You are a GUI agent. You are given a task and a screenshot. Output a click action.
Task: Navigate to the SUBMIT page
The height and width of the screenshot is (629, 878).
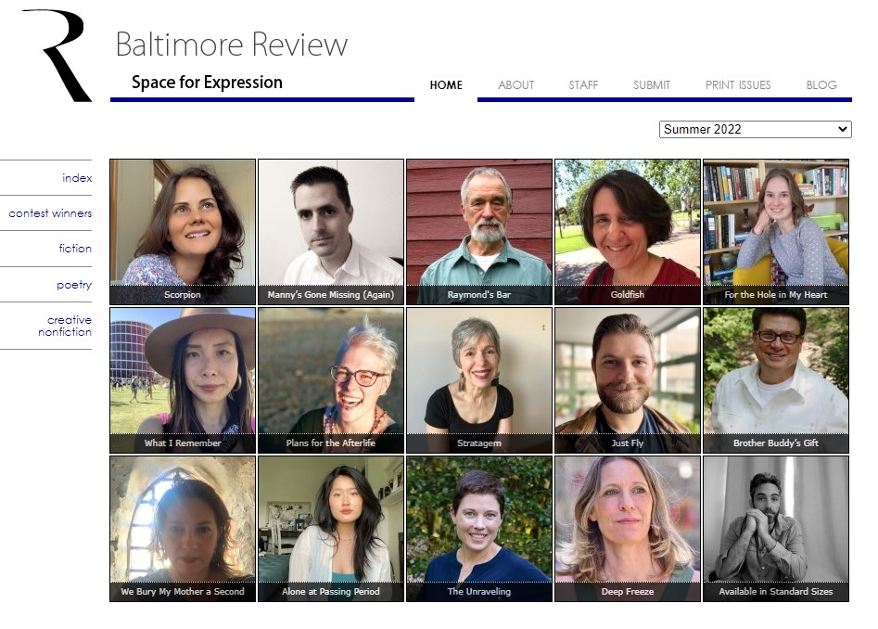click(x=651, y=85)
